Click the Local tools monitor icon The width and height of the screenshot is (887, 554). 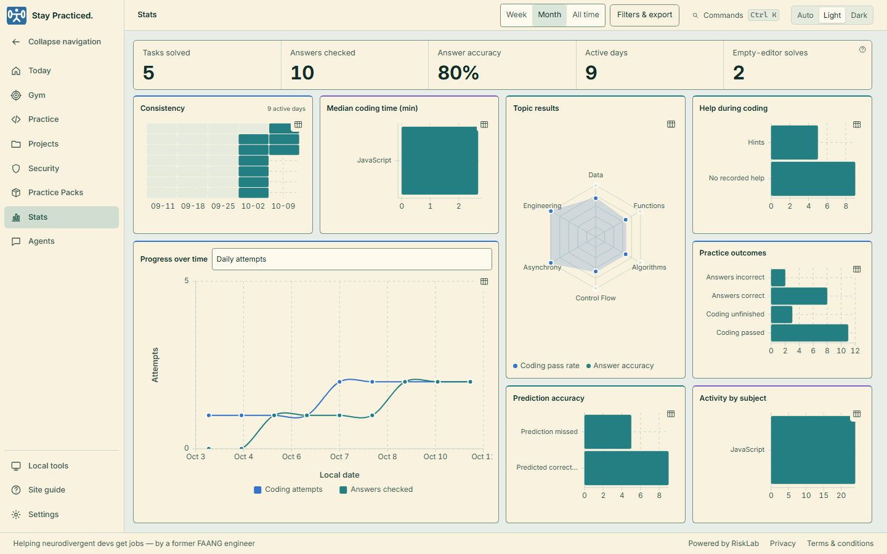(16, 466)
